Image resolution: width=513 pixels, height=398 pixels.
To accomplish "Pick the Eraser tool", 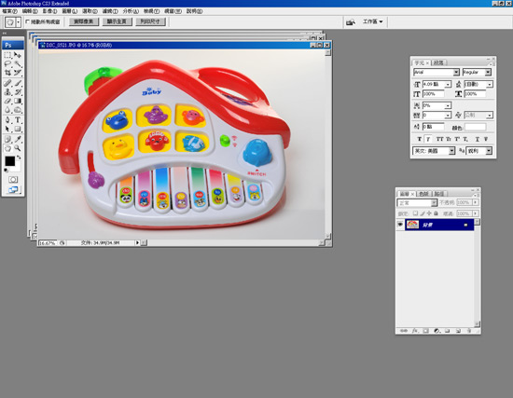I will (x=7, y=101).
